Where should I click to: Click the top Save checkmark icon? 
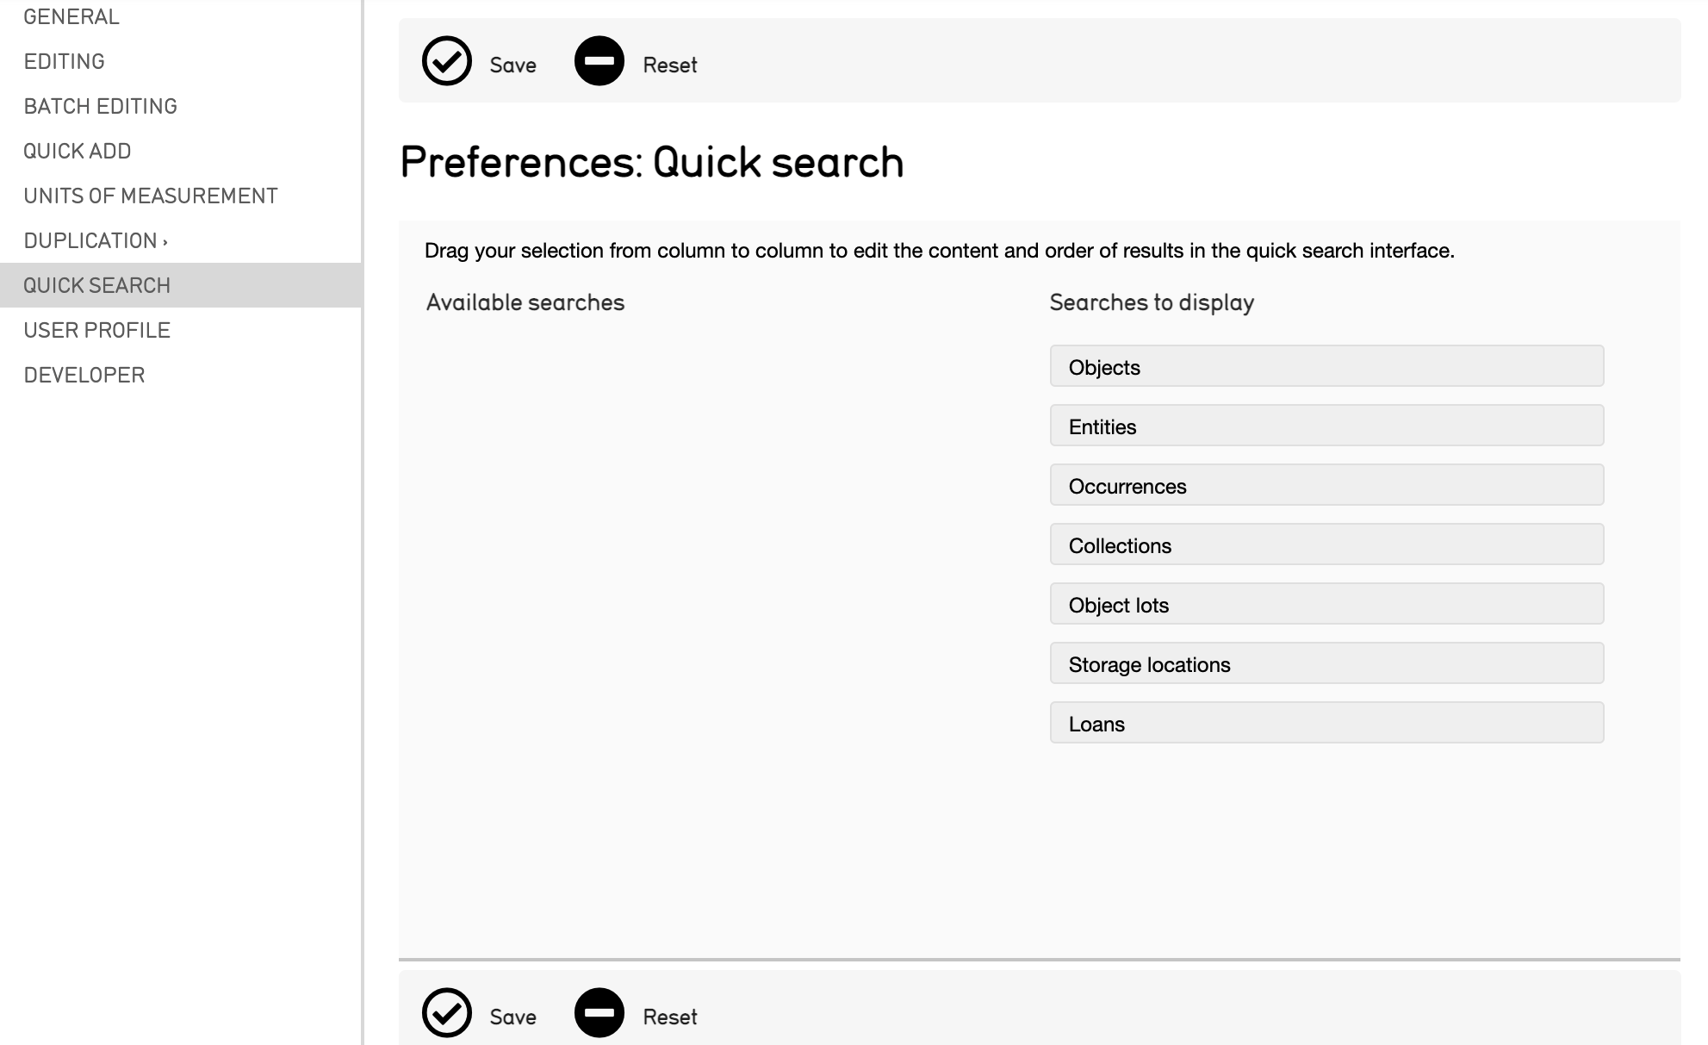click(446, 61)
